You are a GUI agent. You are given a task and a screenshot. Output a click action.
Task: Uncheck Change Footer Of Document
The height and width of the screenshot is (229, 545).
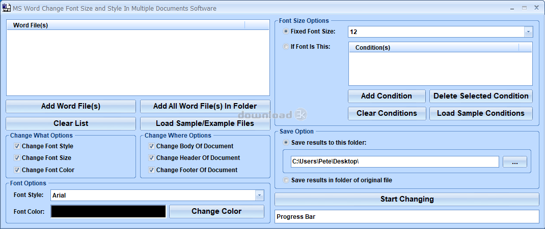(151, 170)
